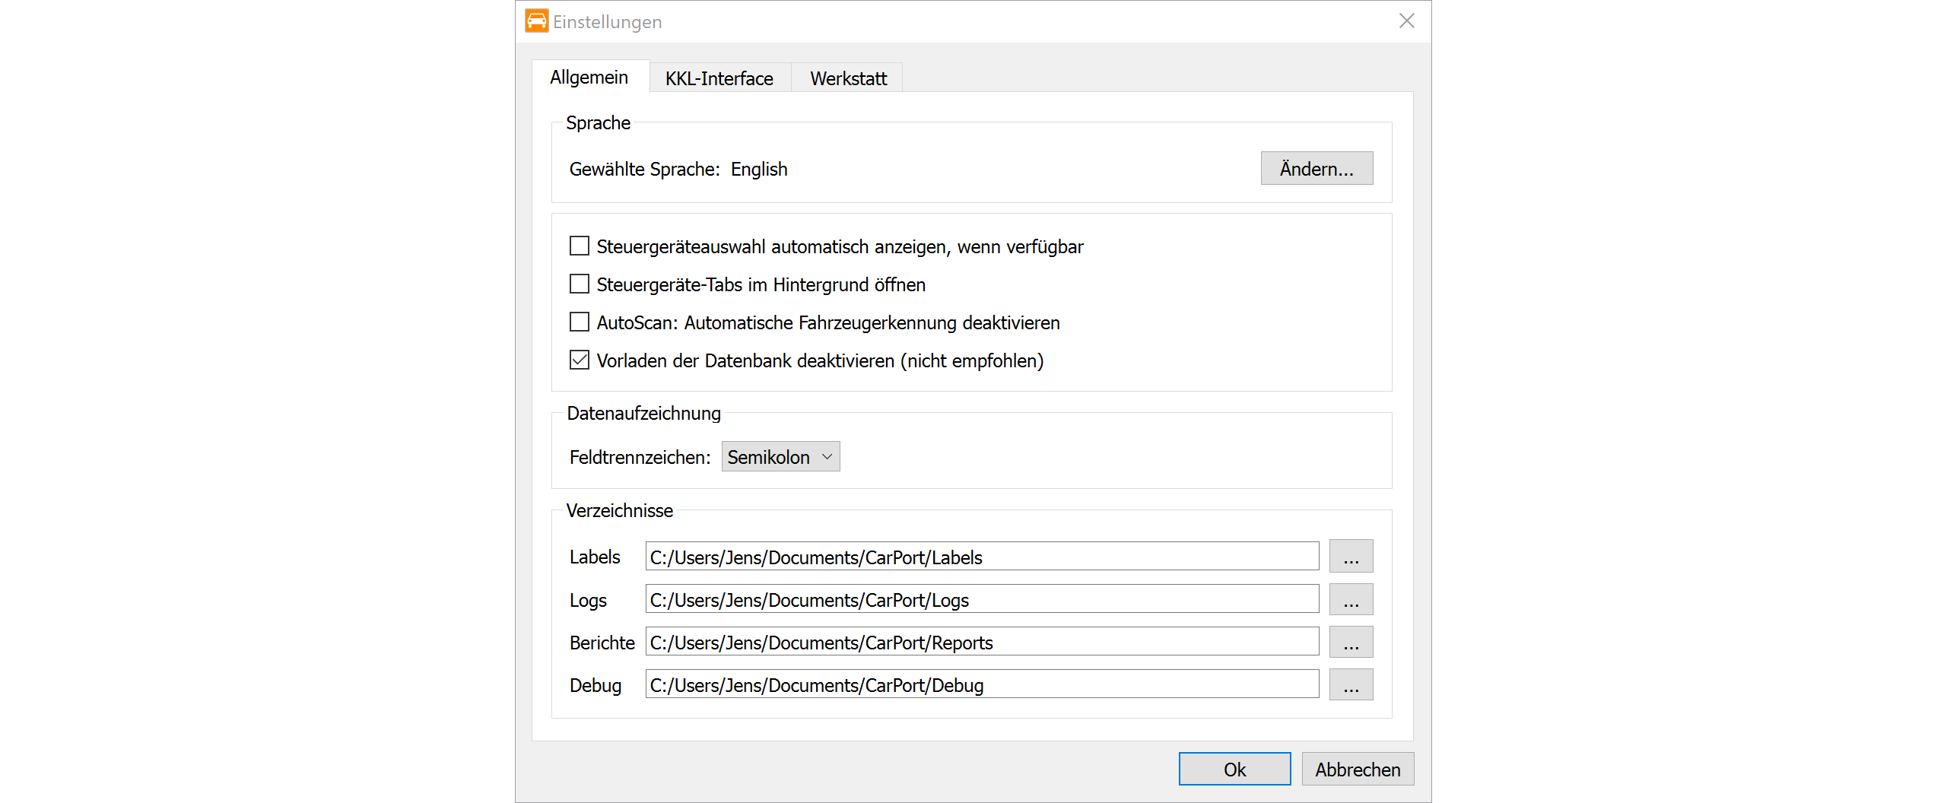Screen dimensions: 1947x803
Task: Confirm settings with the Ok button
Action: 1234,769
